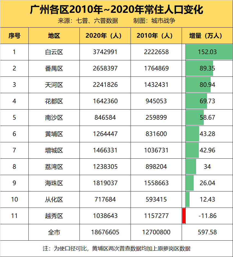Select the 增城区 row number 7
The image size is (233, 257).
coord(14,150)
